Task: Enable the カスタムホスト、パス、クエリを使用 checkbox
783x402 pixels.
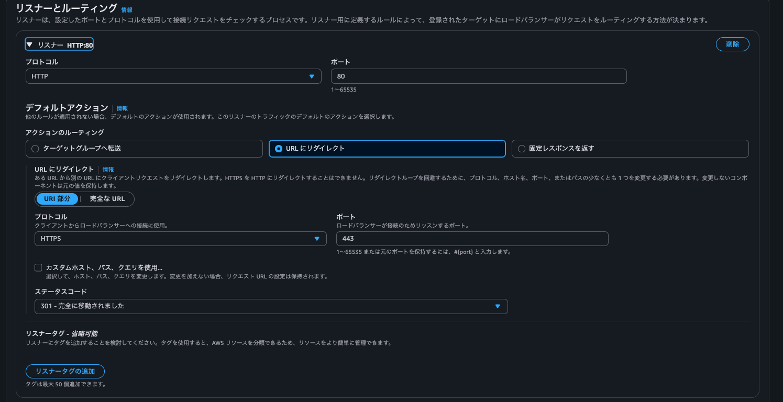Action: [38, 267]
